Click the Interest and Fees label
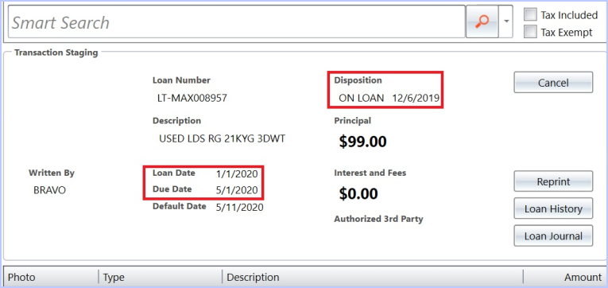 370,173
